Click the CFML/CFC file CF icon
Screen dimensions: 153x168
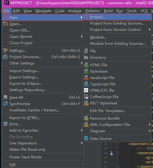click(x=86, y=90)
